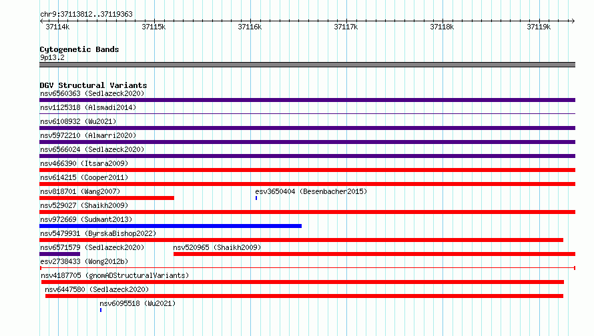
Task: Click the tiny blue nsv6095518 marker
Action: 101,310
